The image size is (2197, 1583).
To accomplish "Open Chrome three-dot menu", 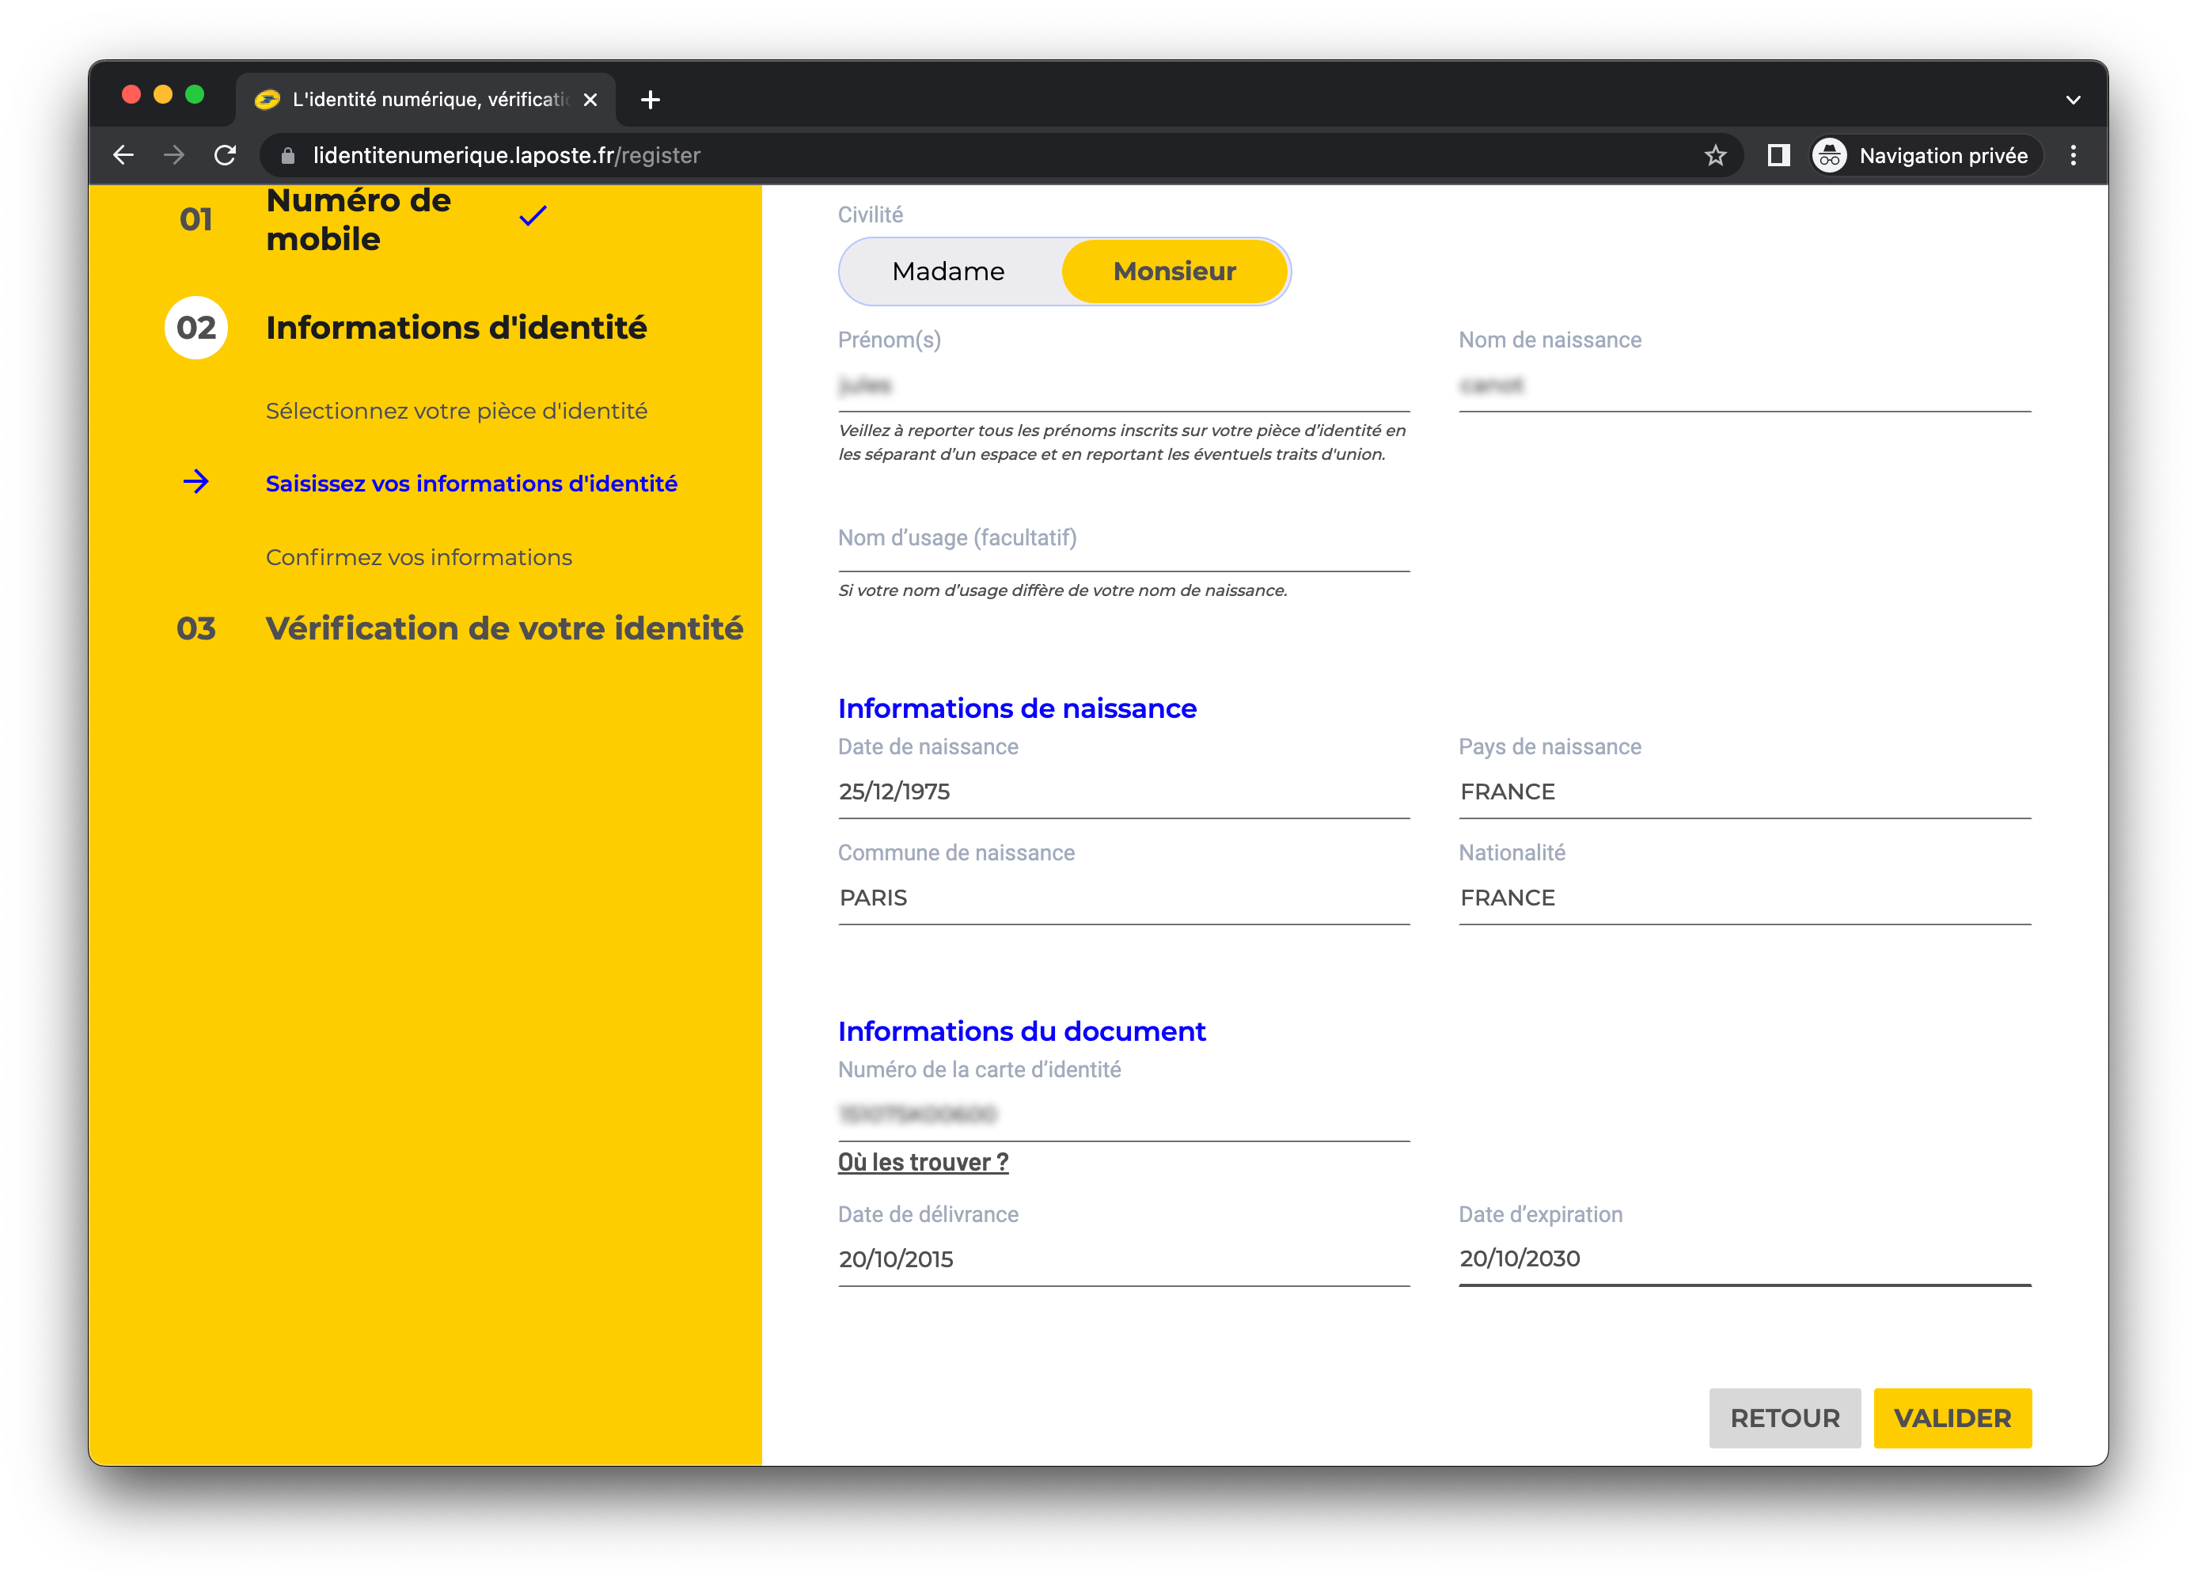I will pos(2073,155).
